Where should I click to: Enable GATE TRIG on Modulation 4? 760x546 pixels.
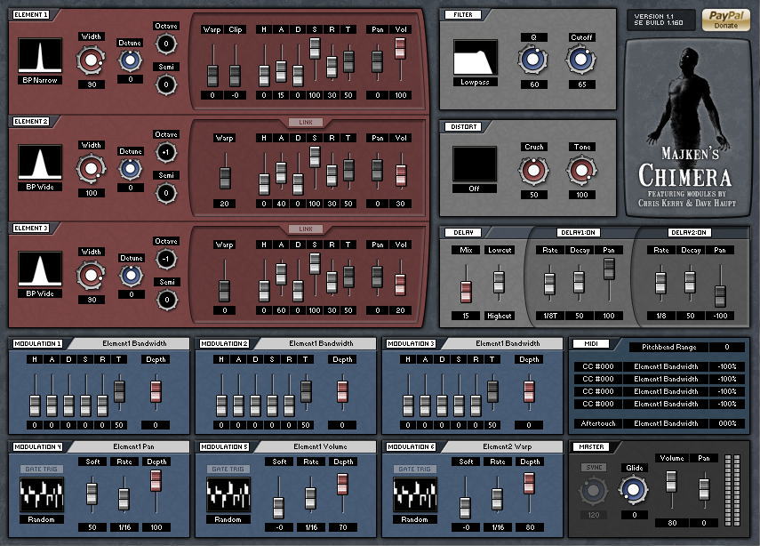coord(41,469)
